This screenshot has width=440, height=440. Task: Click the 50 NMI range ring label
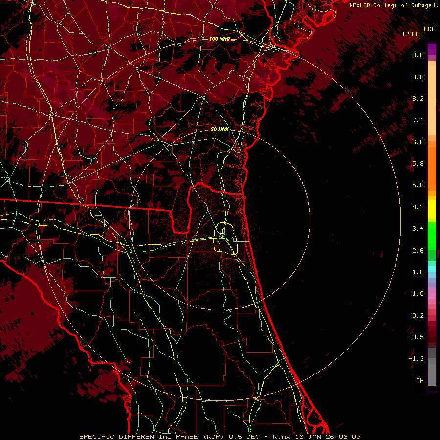[220, 130]
